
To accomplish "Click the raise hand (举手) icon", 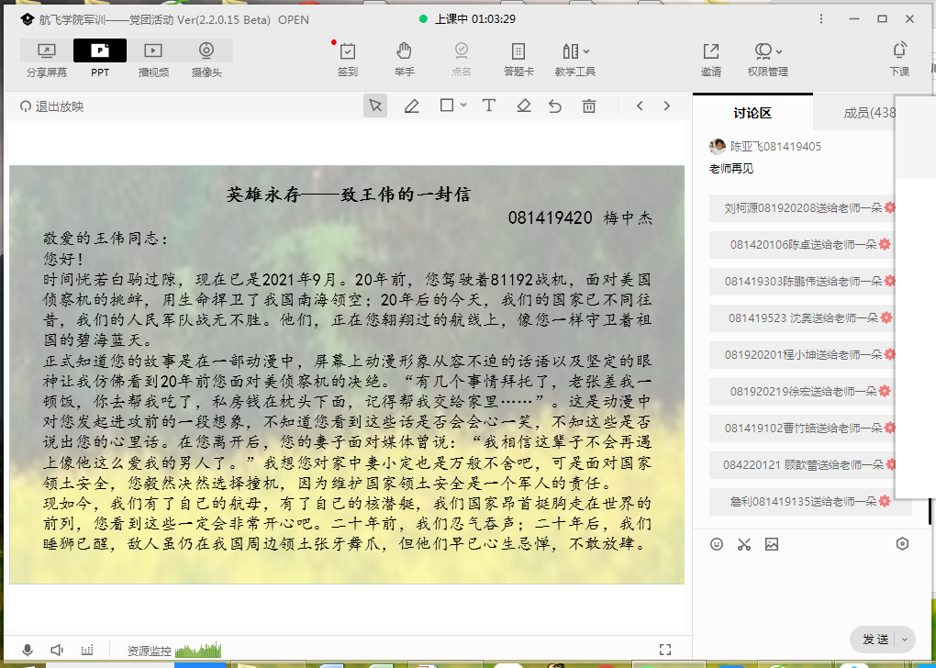I will (x=404, y=59).
